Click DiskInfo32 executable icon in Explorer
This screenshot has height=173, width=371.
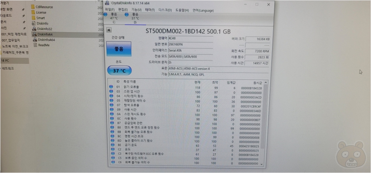tap(34, 29)
